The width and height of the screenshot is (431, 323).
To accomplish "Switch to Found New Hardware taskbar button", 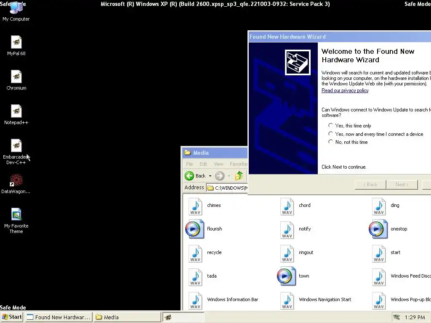I will point(59,317).
